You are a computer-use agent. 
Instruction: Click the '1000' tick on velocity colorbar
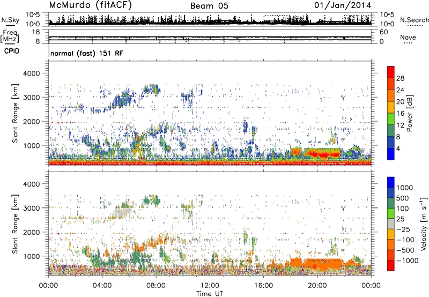405,188
